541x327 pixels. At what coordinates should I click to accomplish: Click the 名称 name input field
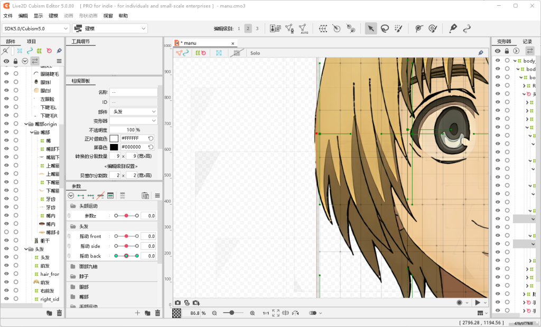(x=134, y=92)
